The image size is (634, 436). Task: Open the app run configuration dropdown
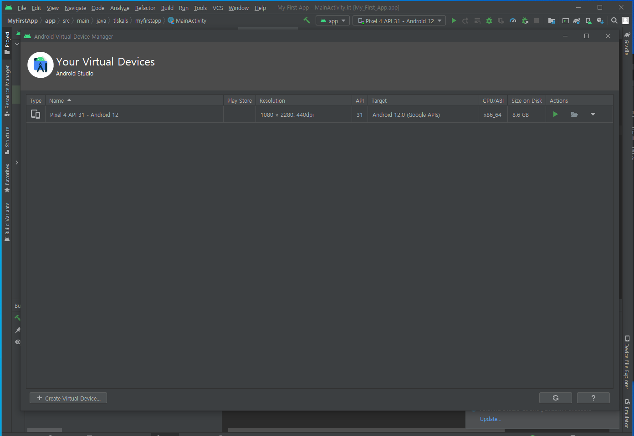point(332,21)
